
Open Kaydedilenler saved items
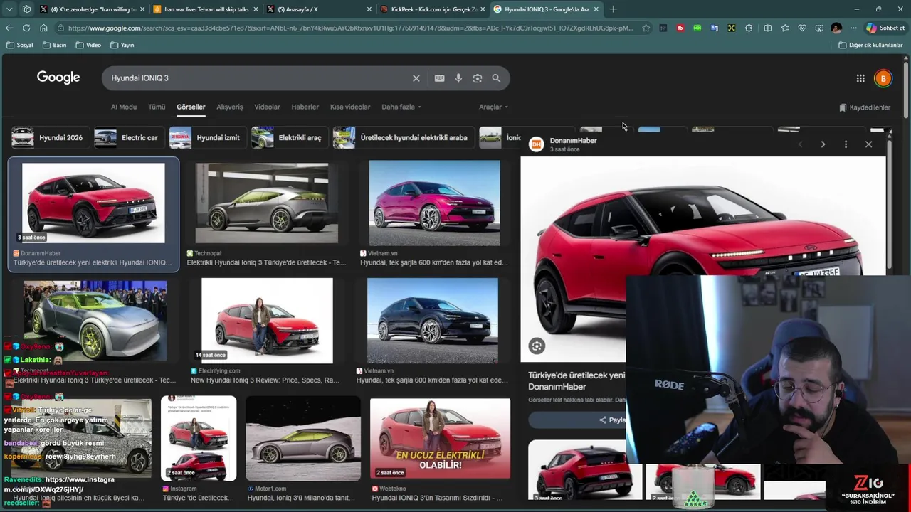pyautogui.click(x=865, y=107)
